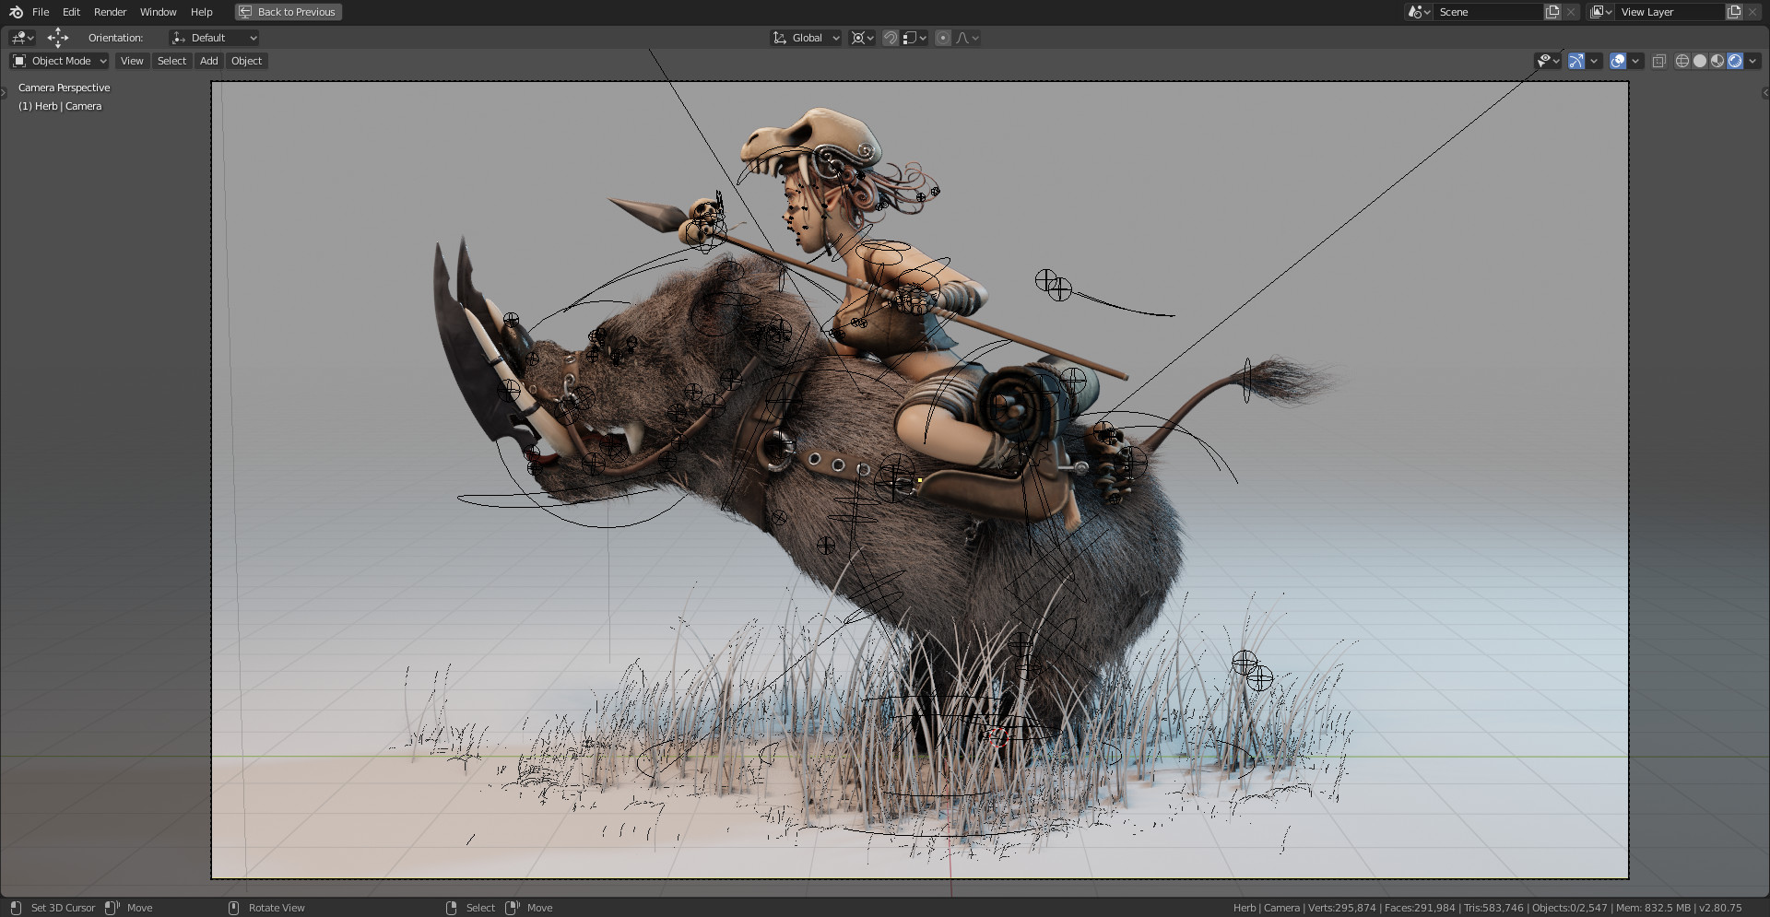Open the scene browse dropdown icon
Viewport: 1770px width, 917px height.
click(x=1419, y=12)
